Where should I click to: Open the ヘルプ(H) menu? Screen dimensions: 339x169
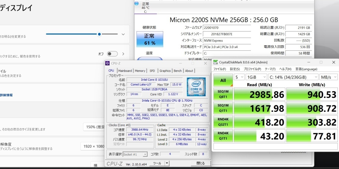286,69
